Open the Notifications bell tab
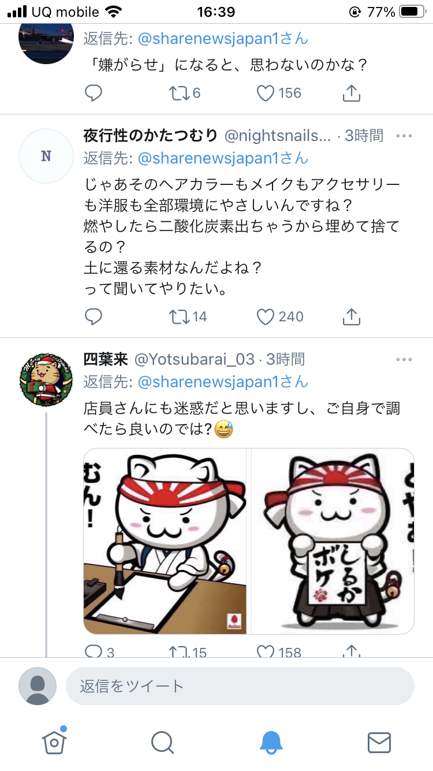The height and width of the screenshot is (771, 433). [271, 742]
